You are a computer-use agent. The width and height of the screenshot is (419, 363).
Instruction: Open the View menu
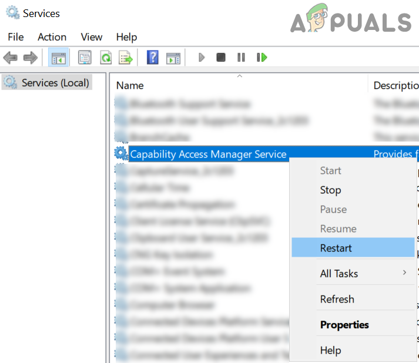click(x=92, y=37)
